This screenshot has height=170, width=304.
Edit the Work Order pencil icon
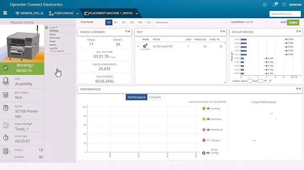(x=30, y=124)
